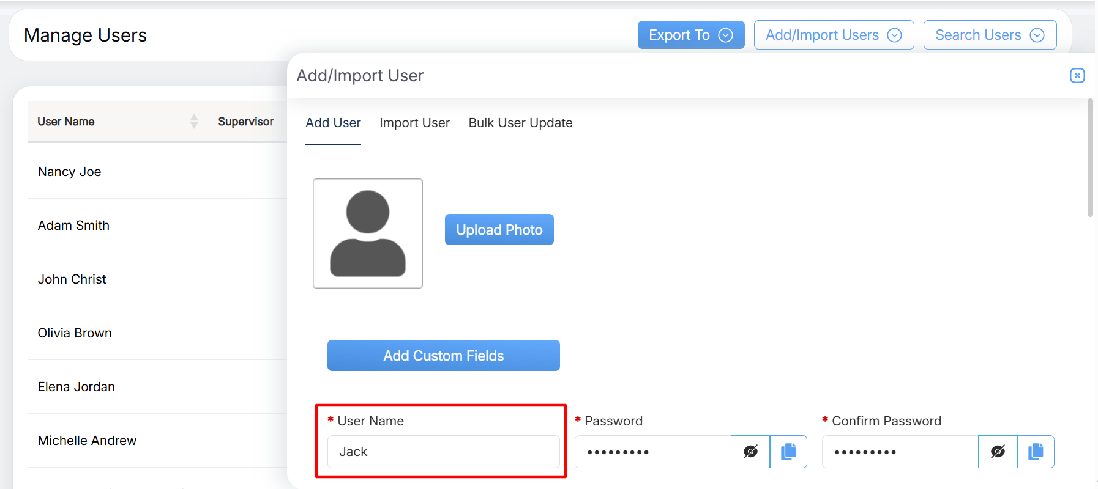Open the Bulk User Update tab
The width and height of the screenshot is (1098, 489).
click(x=520, y=123)
